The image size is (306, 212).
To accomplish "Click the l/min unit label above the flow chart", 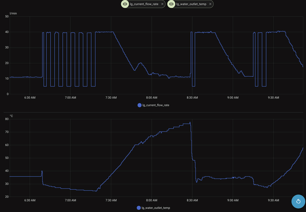I will (x=13, y=13).
